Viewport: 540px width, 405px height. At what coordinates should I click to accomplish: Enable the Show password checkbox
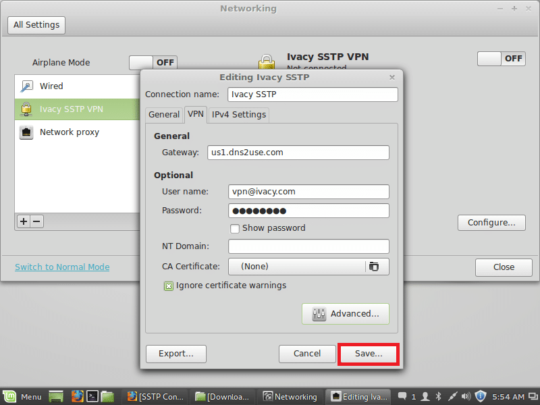(235, 229)
